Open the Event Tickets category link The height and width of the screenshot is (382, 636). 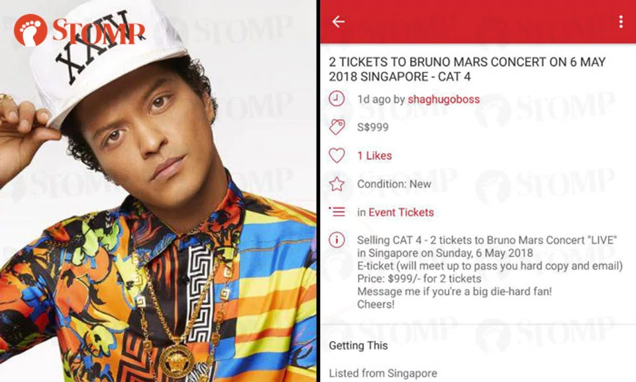(x=401, y=212)
